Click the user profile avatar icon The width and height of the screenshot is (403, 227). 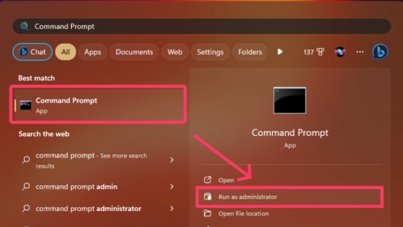(x=340, y=52)
